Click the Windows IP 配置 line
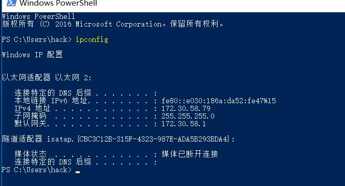This screenshot has width=345, height=186. [x=32, y=55]
